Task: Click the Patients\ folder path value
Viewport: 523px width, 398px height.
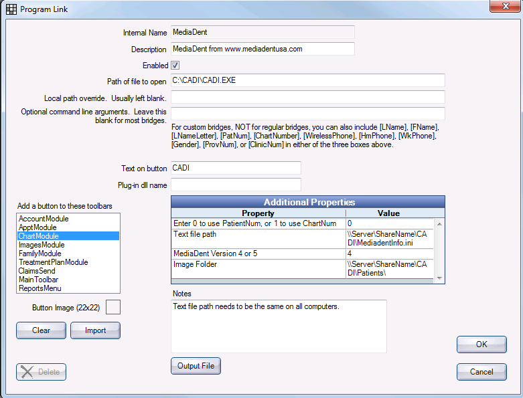Action: click(x=390, y=269)
